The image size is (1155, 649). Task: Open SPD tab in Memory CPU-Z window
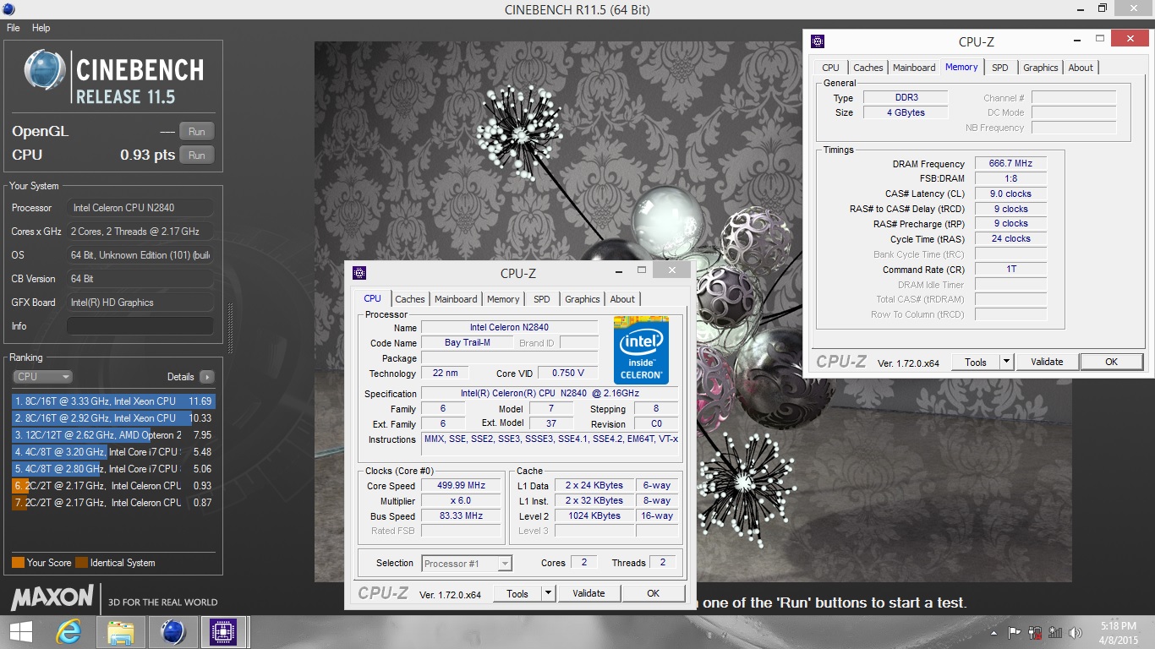point(1000,68)
